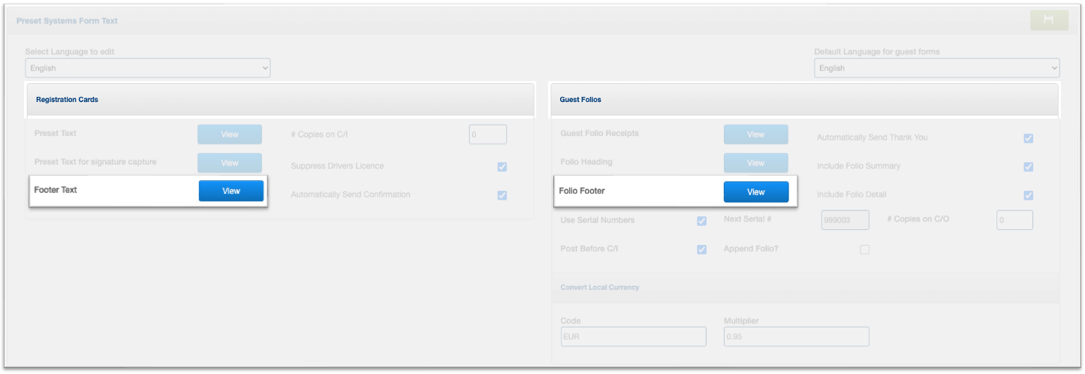Click View button for Footer Text
Image resolution: width=1085 pixels, height=374 pixels.
[x=231, y=191]
